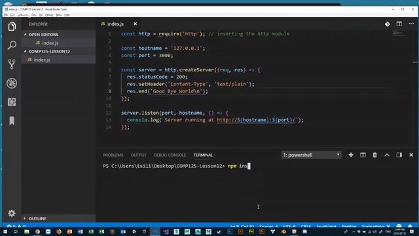The image size is (419, 236).
Task: Open the Windows Start menu
Action: coord(5,231)
